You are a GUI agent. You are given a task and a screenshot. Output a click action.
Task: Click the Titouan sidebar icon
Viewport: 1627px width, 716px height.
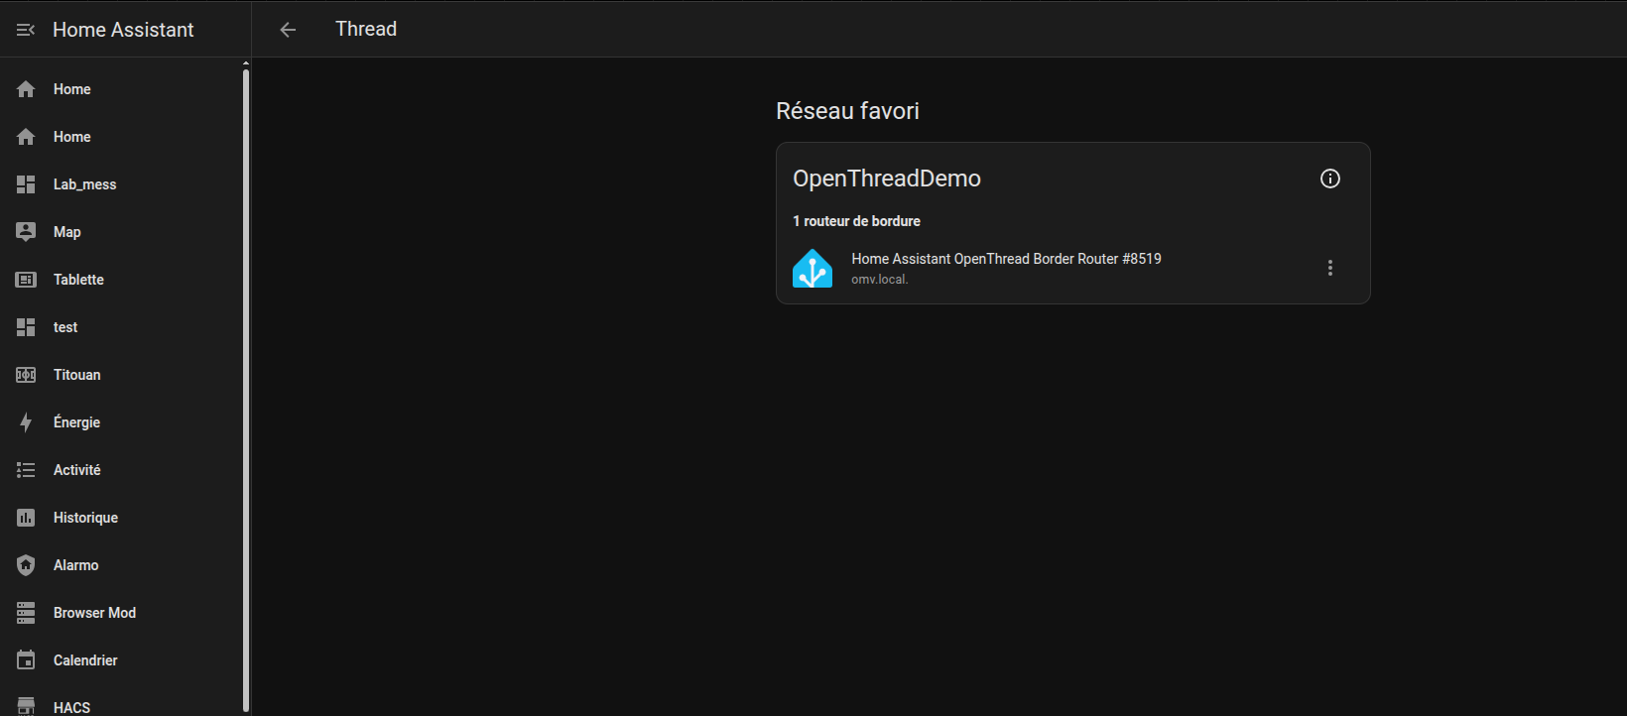pyautogui.click(x=26, y=375)
